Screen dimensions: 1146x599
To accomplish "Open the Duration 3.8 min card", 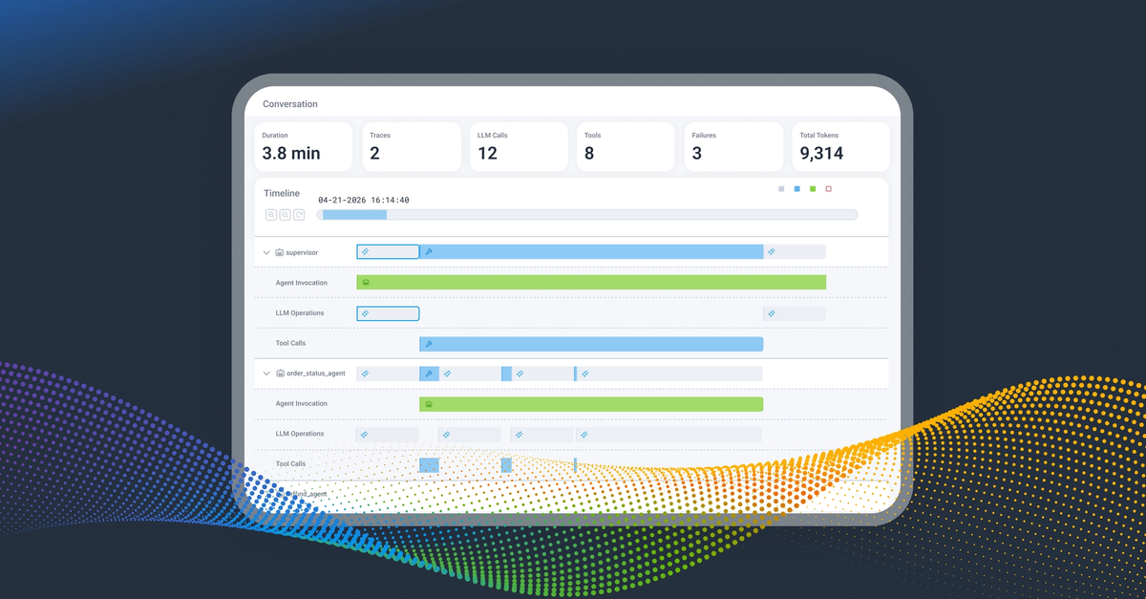I will [303, 146].
